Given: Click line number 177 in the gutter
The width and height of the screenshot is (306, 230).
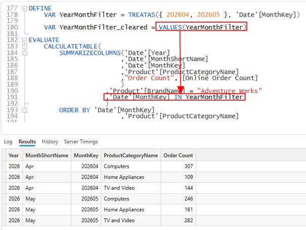Looking at the screenshot, I should 12,9.
